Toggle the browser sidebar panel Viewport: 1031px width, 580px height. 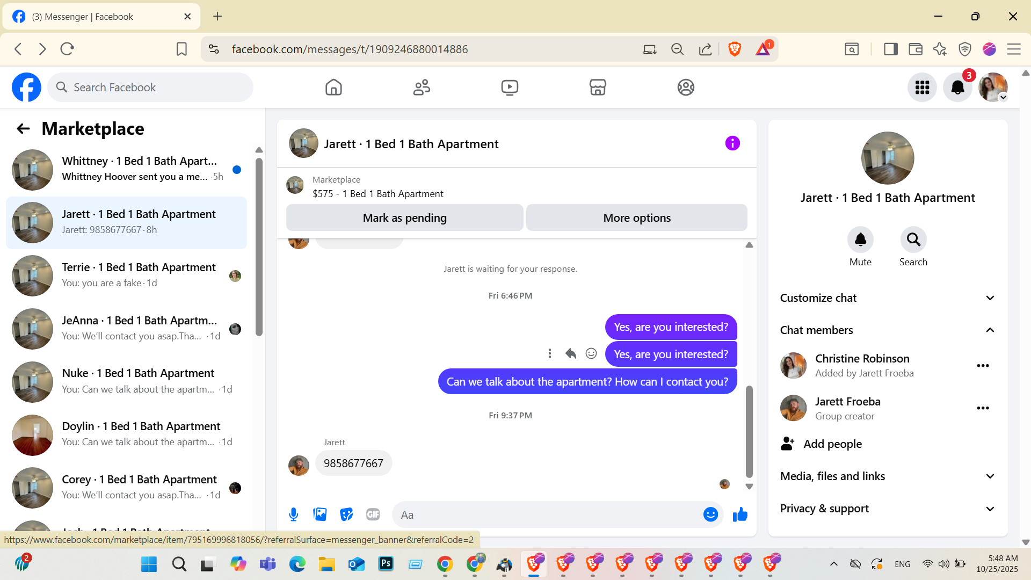click(891, 49)
